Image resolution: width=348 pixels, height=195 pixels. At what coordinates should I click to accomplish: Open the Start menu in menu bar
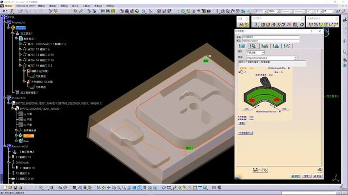(9, 6)
